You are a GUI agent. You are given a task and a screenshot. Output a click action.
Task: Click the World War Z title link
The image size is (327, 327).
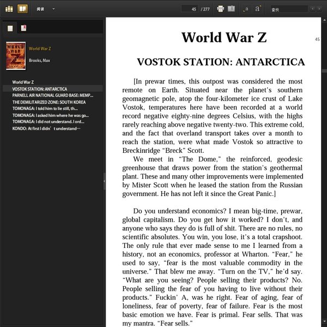pyautogui.click(x=40, y=49)
